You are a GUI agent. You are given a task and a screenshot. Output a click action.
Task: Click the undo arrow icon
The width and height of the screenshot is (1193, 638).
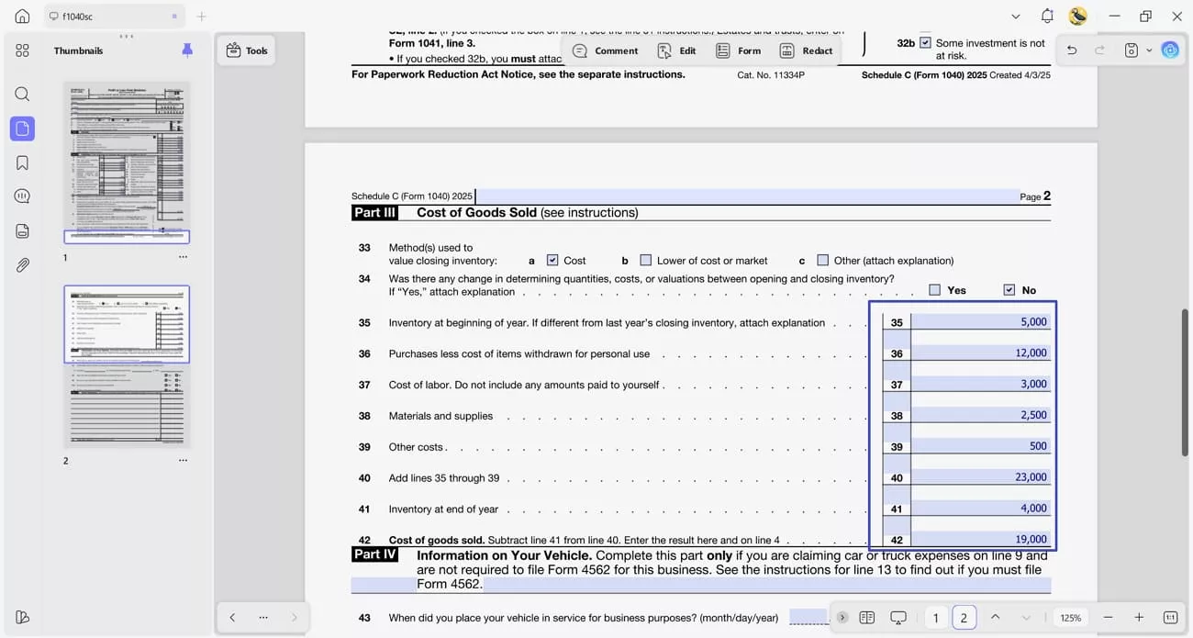click(1071, 50)
